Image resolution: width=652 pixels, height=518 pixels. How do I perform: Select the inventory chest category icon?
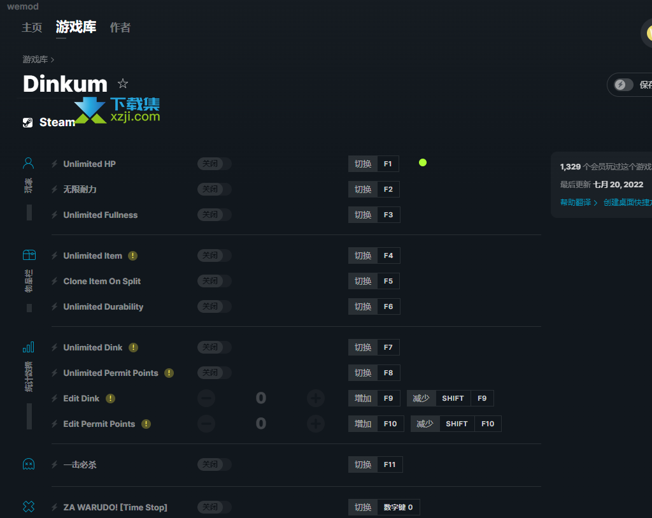coord(29,255)
